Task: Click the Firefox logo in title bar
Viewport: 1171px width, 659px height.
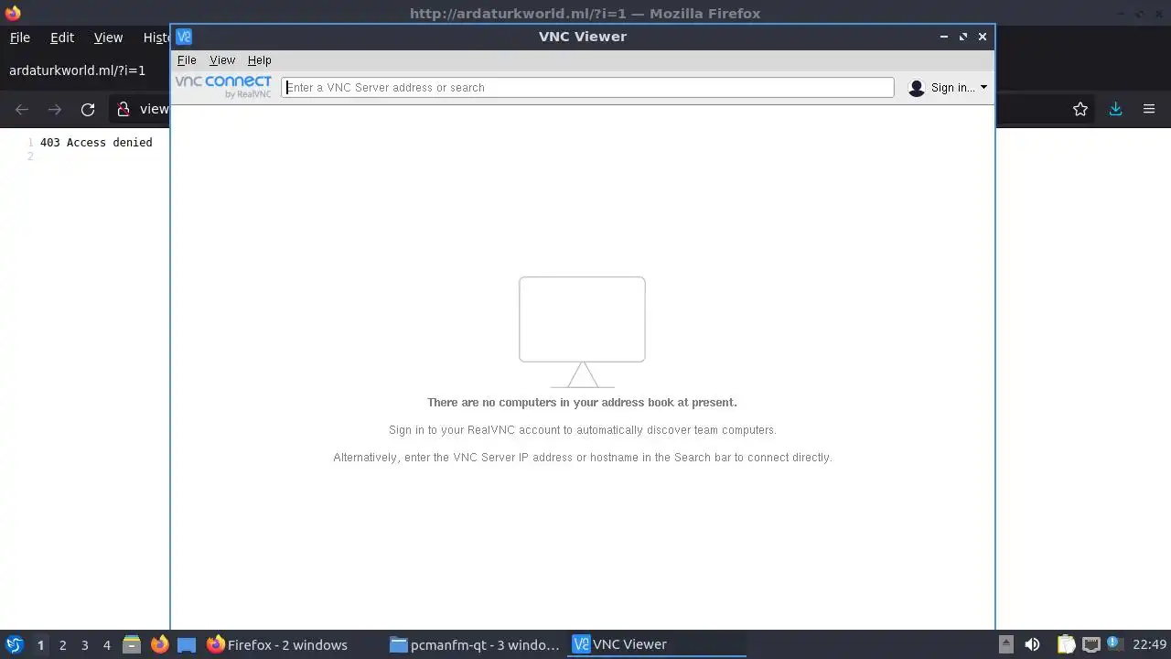Action: pos(13,13)
